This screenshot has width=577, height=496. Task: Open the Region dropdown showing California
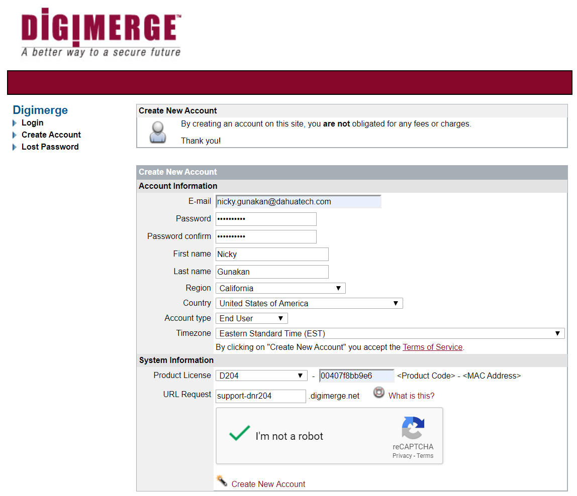click(x=280, y=288)
